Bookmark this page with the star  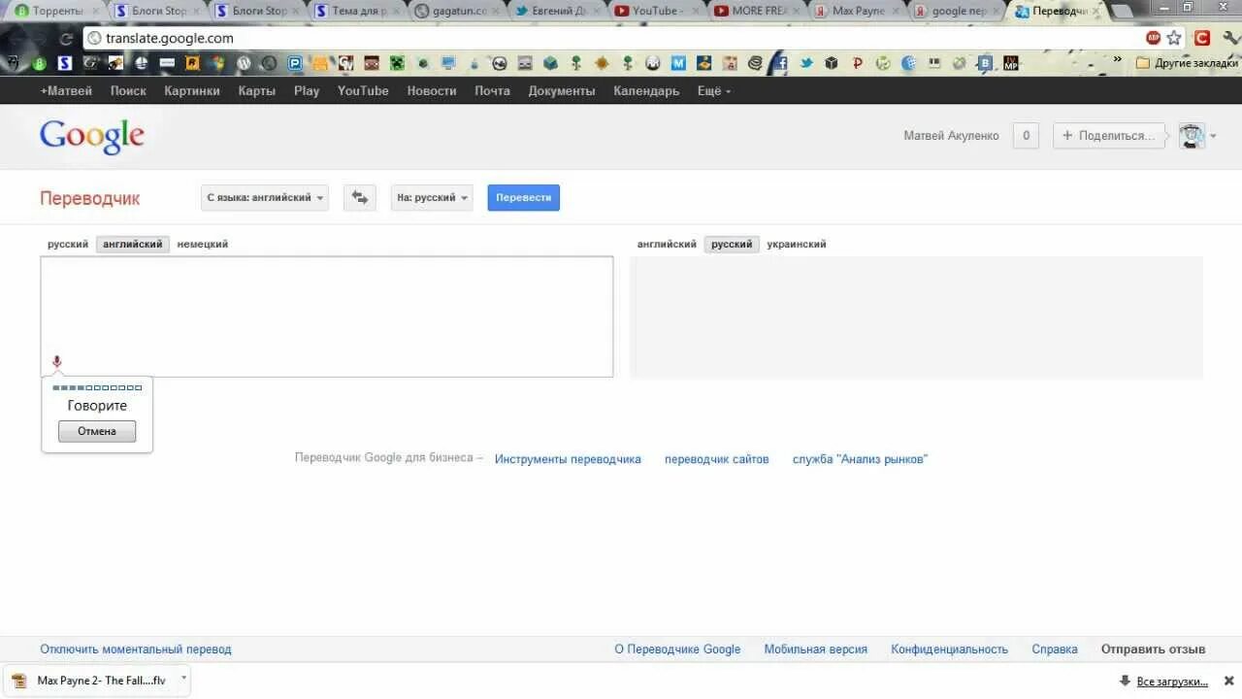(x=1174, y=38)
